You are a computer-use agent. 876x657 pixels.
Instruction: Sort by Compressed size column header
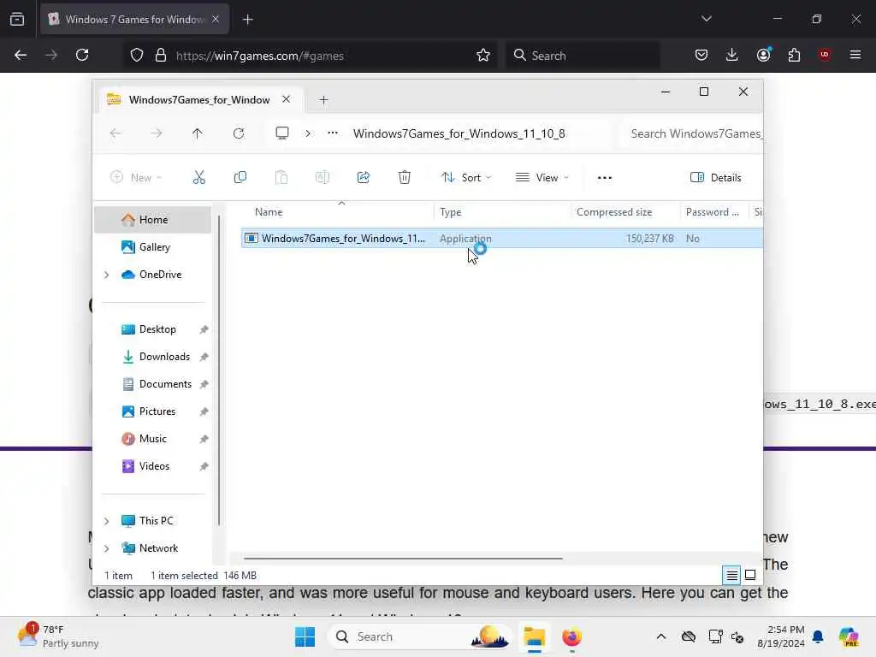(625, 212)
